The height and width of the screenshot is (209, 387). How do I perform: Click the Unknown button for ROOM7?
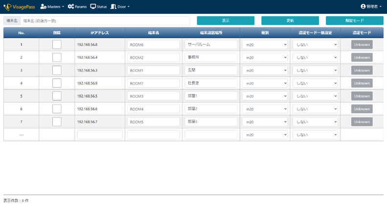(x=362, y=83)
